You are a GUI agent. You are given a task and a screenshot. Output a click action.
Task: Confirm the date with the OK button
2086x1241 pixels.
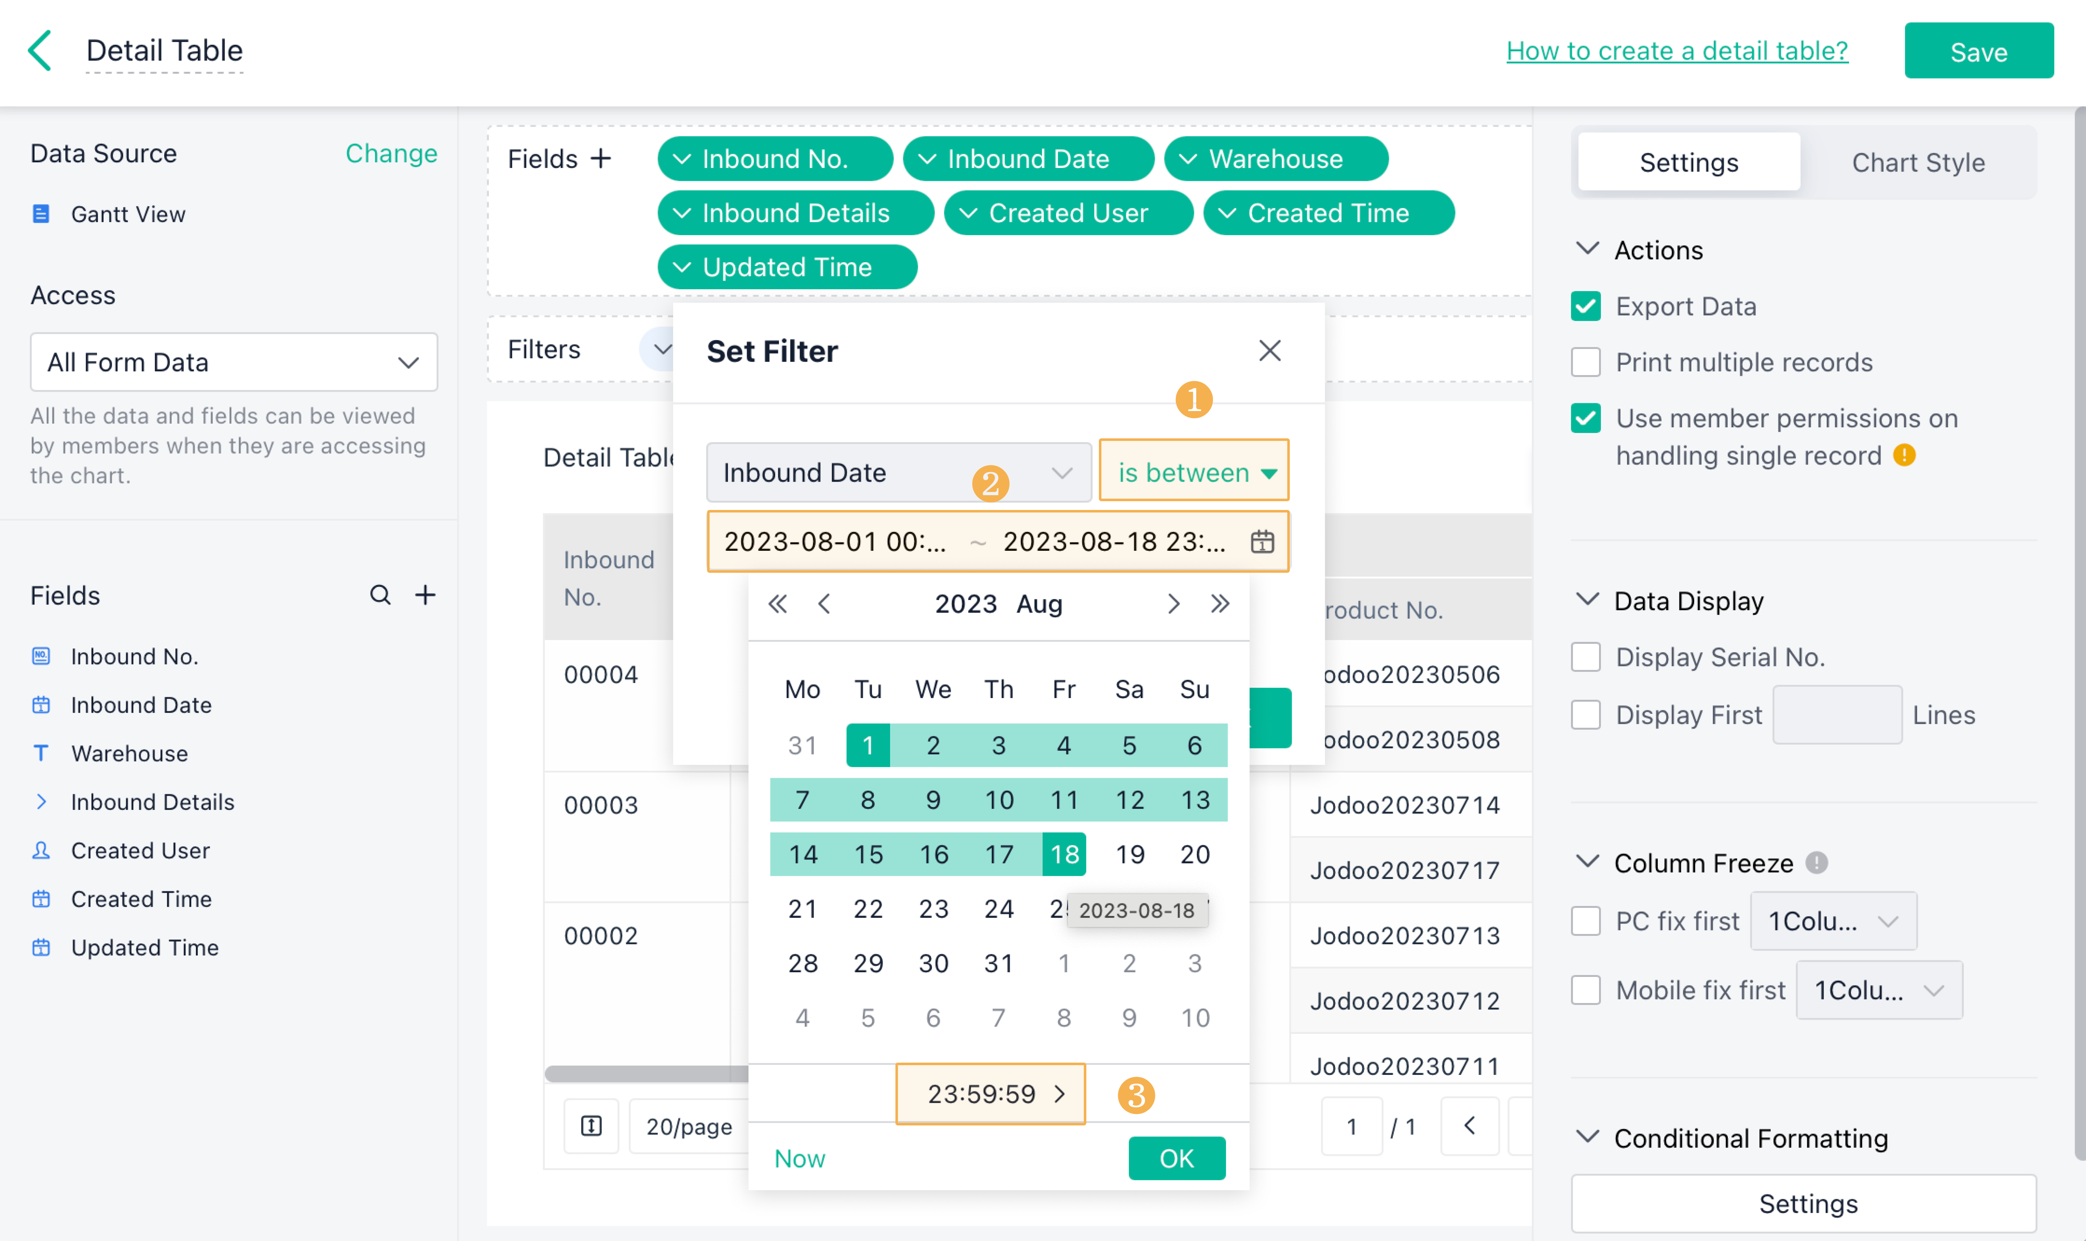tap(1176, 1158)
